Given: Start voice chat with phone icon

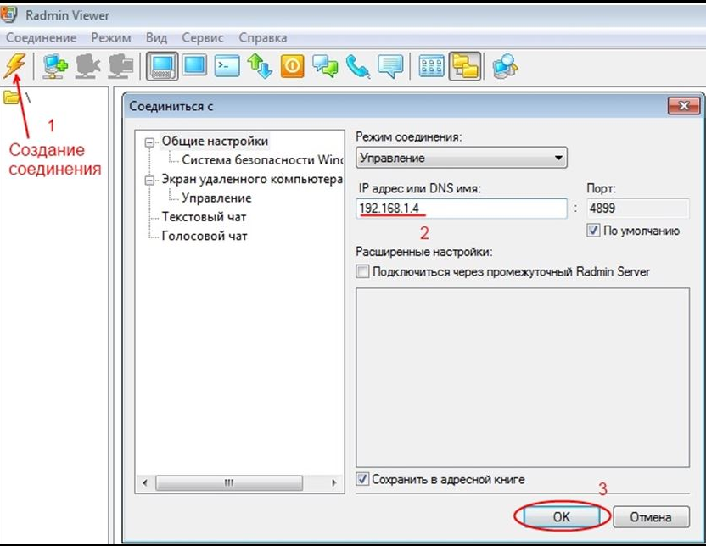Looking at the screenshot, I should 357,65.
